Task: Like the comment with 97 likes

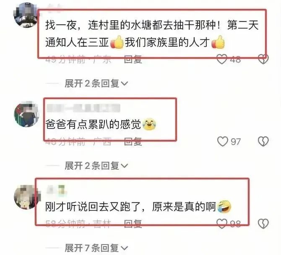Action: (223, 142)
